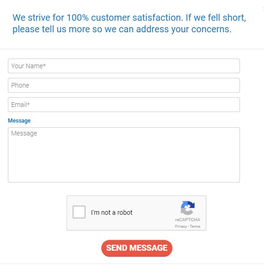Submit the form with the red button

(137, 248)
